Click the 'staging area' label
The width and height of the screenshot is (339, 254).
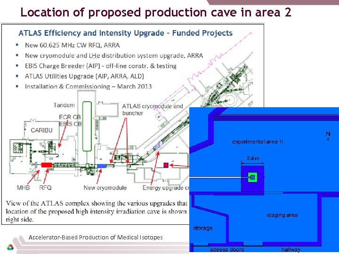282,215
